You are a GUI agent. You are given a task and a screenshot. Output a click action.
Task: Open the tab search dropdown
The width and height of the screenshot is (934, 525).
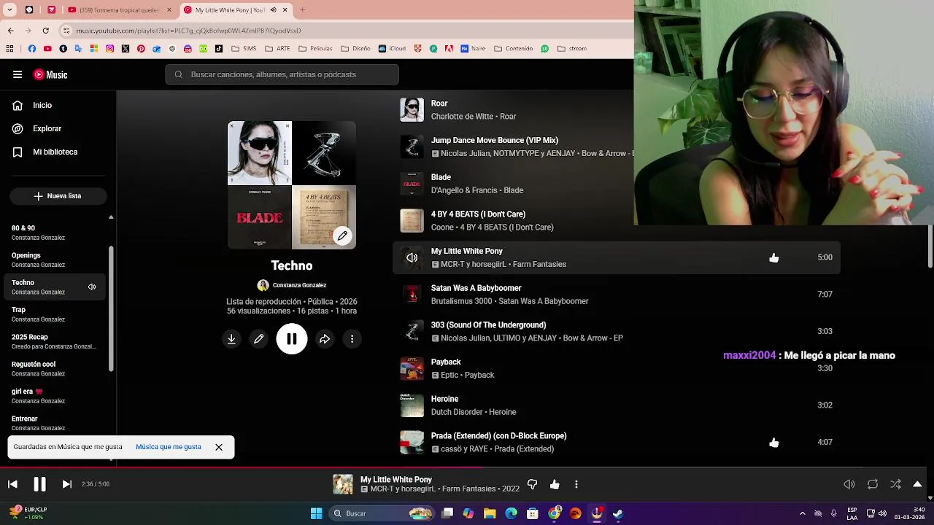click(9, 9)
